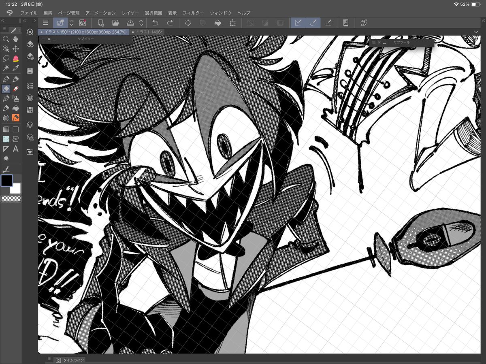Toggle Snap to Ruler button
486x364 pixels.
tap(298, 23)
